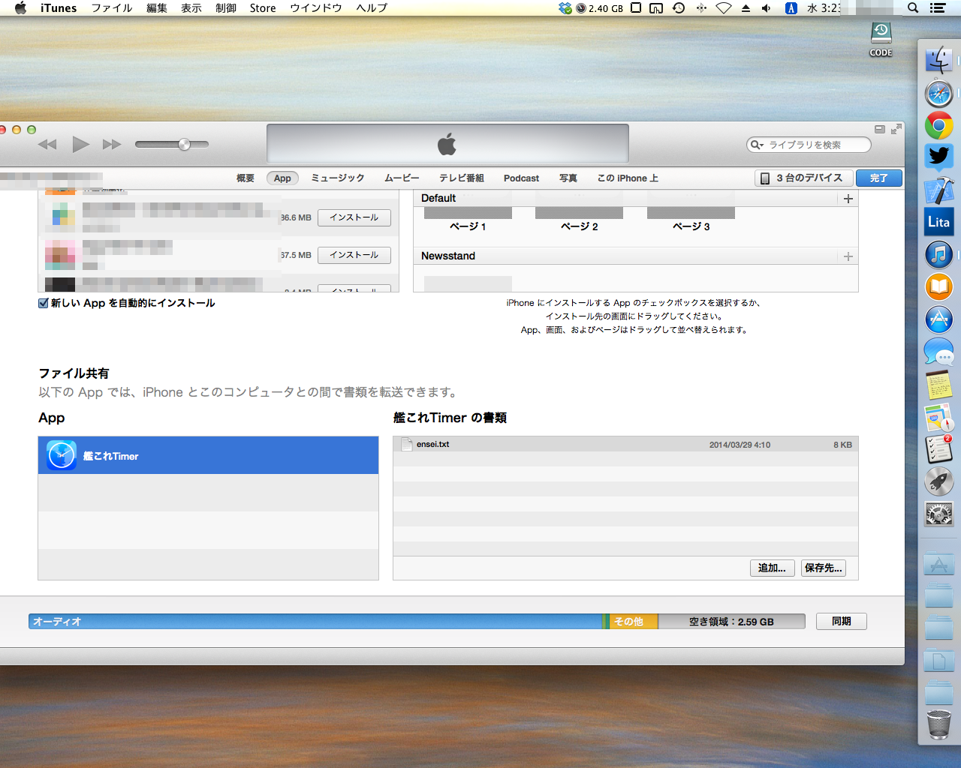Click the volume icon in menu bar
Viewport: 961px width, 768px height.
click(x=766, y=7)
